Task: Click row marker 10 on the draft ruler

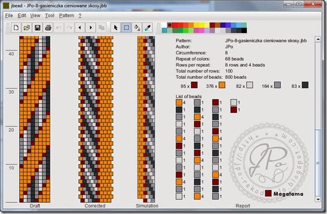Action: [x=11, y=168]
